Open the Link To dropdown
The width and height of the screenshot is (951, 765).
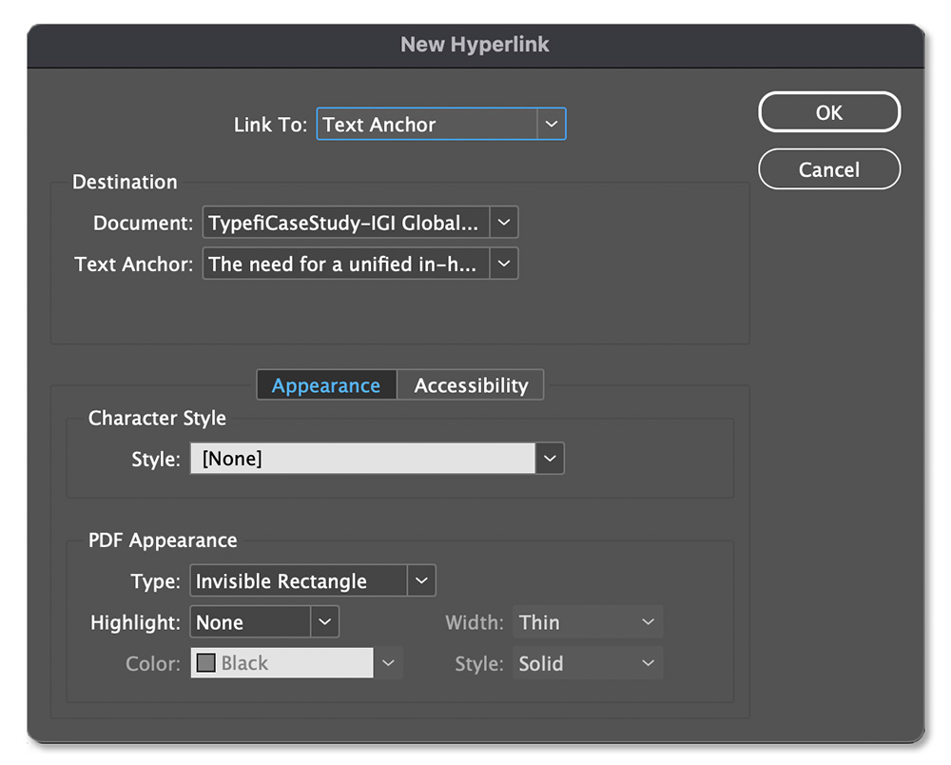pos(441,125)
